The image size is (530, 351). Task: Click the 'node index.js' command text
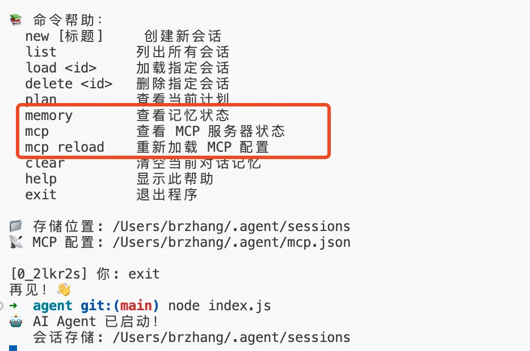coord(220,306)
